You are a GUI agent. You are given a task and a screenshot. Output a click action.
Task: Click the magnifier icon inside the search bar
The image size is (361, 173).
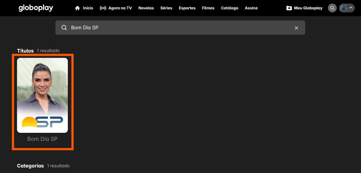(64, 28)
